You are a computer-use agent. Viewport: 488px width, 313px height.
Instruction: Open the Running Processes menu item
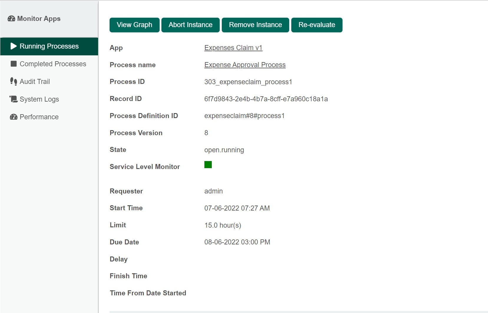[49, 46]
